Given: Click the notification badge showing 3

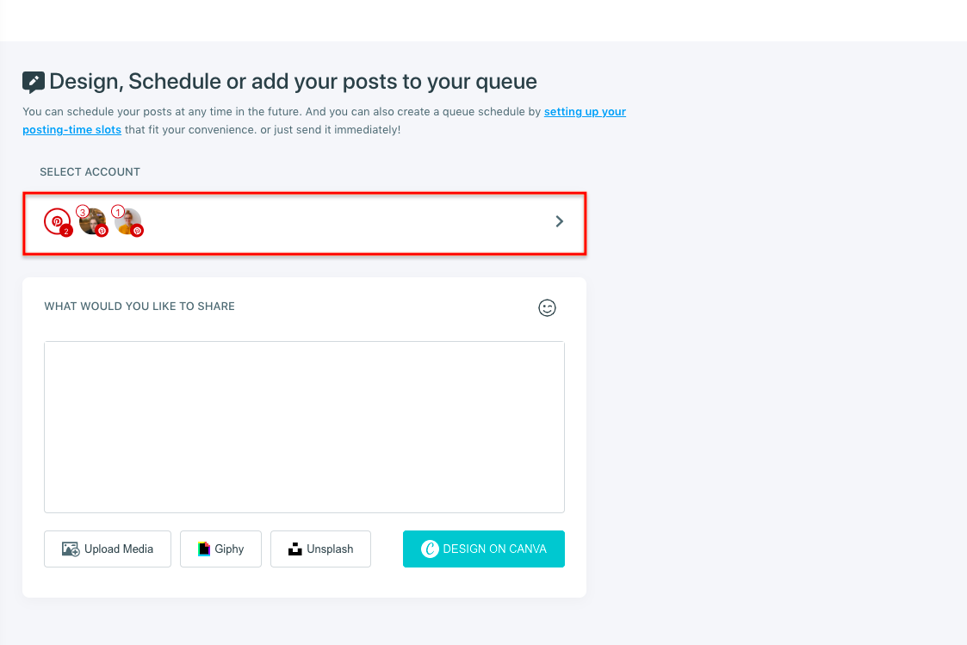Looking at the screenshot, I should pyautogui.click(x=83, y=211).
